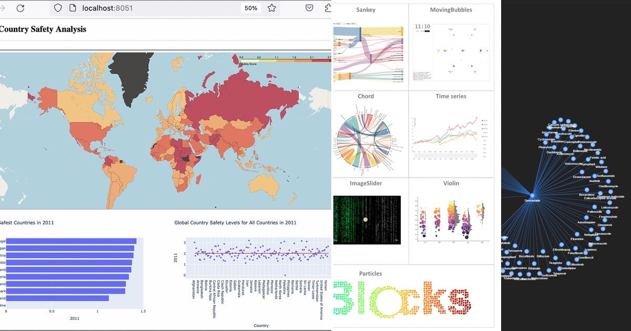Open the MovingBubbles visualization tile

[x=451, y=53]
